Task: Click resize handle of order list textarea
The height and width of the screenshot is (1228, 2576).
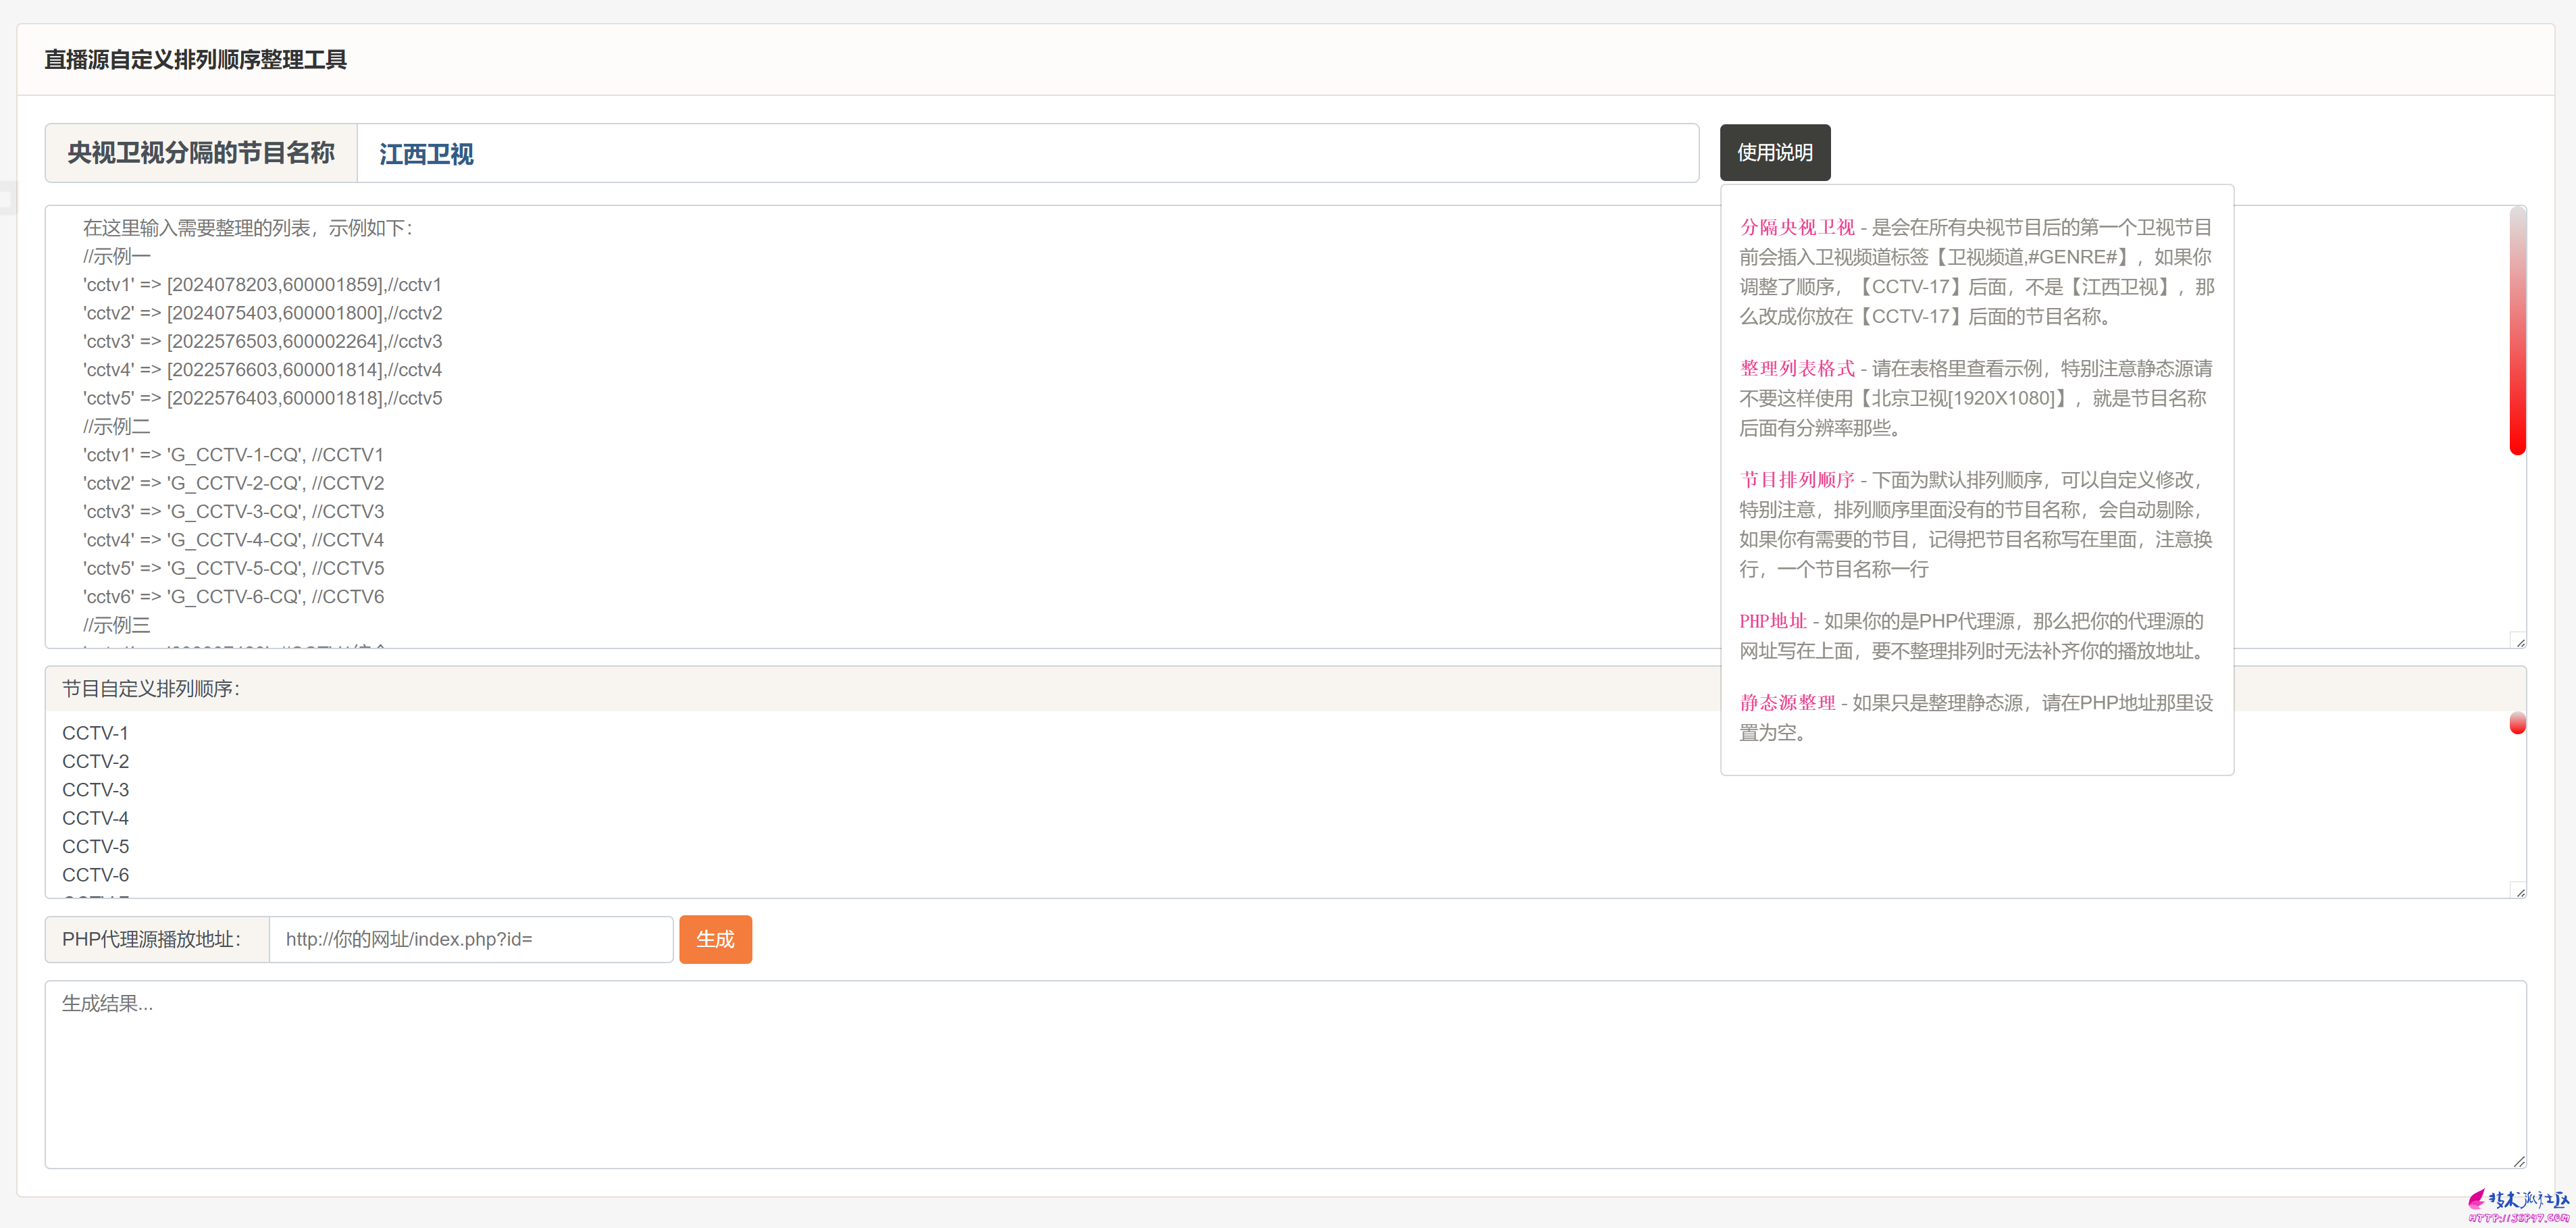Action: [x=2519, y=891]
